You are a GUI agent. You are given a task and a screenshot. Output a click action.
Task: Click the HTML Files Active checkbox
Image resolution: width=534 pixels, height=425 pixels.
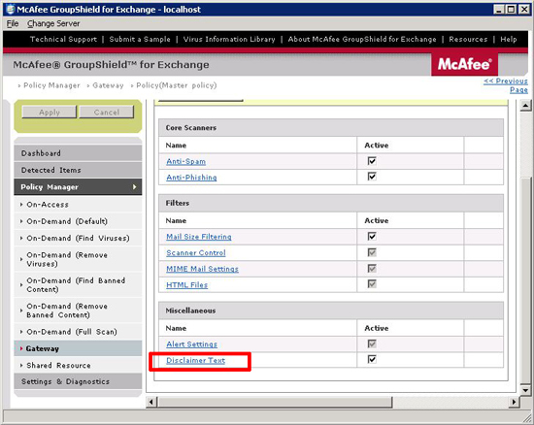tap(372, 283)
